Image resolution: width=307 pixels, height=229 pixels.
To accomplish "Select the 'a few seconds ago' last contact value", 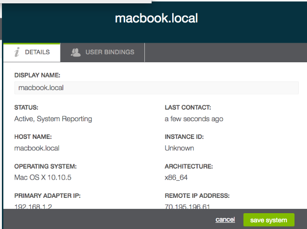I will click(x=194, y=119).
